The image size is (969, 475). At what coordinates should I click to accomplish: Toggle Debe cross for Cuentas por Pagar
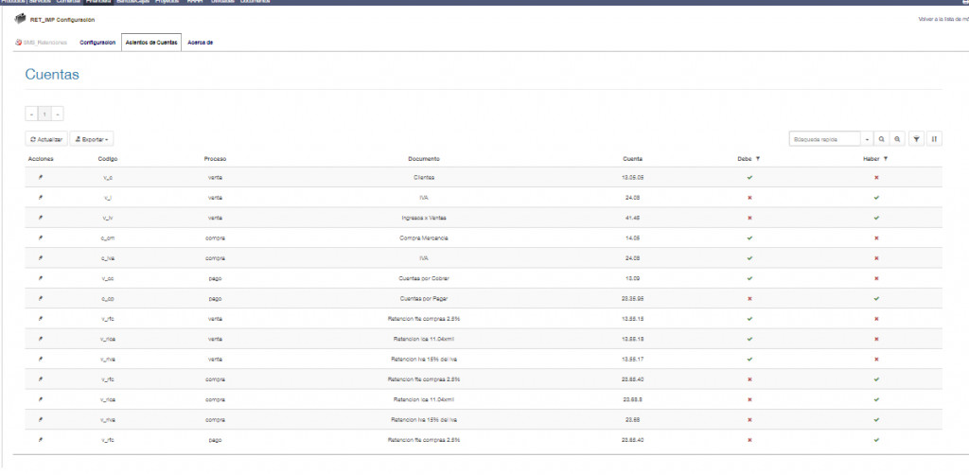point(749,298)
